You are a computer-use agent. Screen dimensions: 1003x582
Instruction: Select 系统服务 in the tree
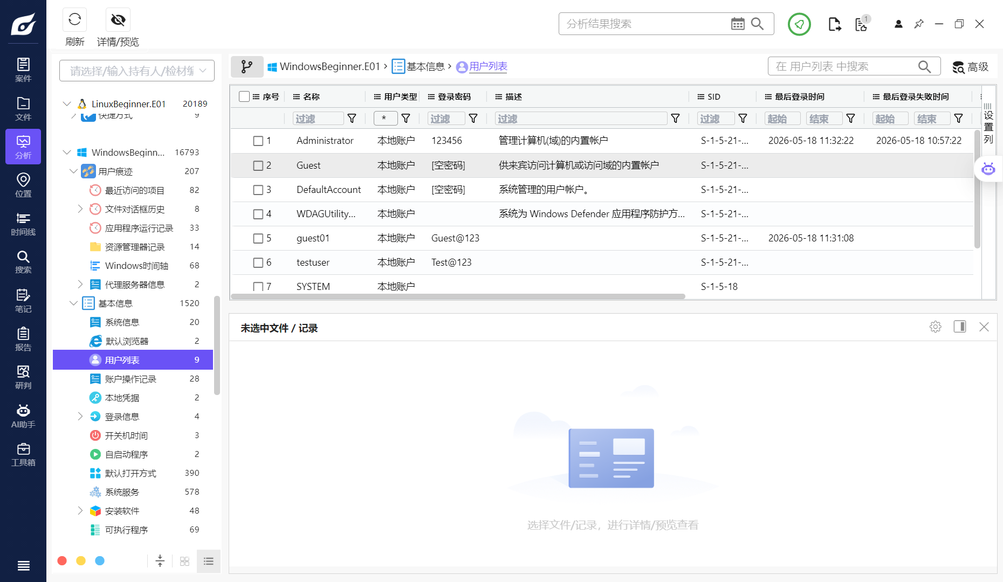coord(133,492)
